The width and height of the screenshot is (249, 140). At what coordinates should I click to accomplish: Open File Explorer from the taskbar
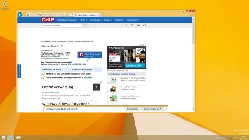(18, 137)
